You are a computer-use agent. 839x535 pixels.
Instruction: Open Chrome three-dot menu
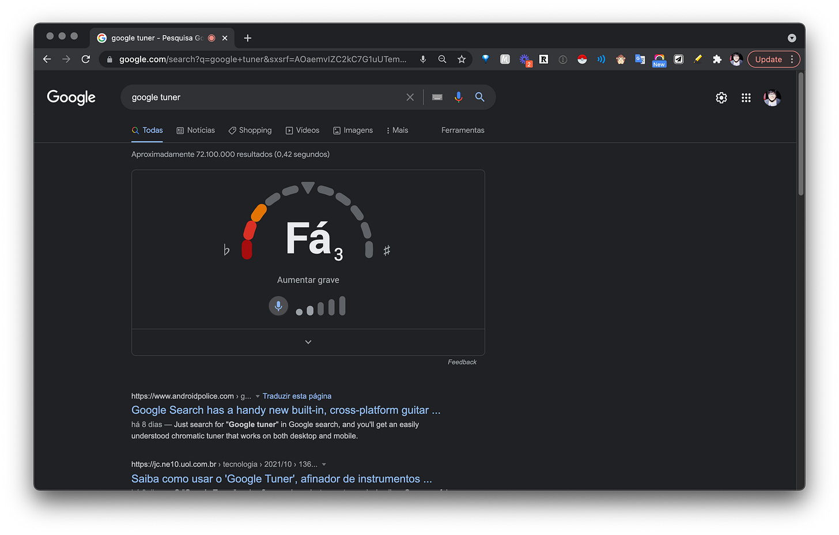[792, 59]
